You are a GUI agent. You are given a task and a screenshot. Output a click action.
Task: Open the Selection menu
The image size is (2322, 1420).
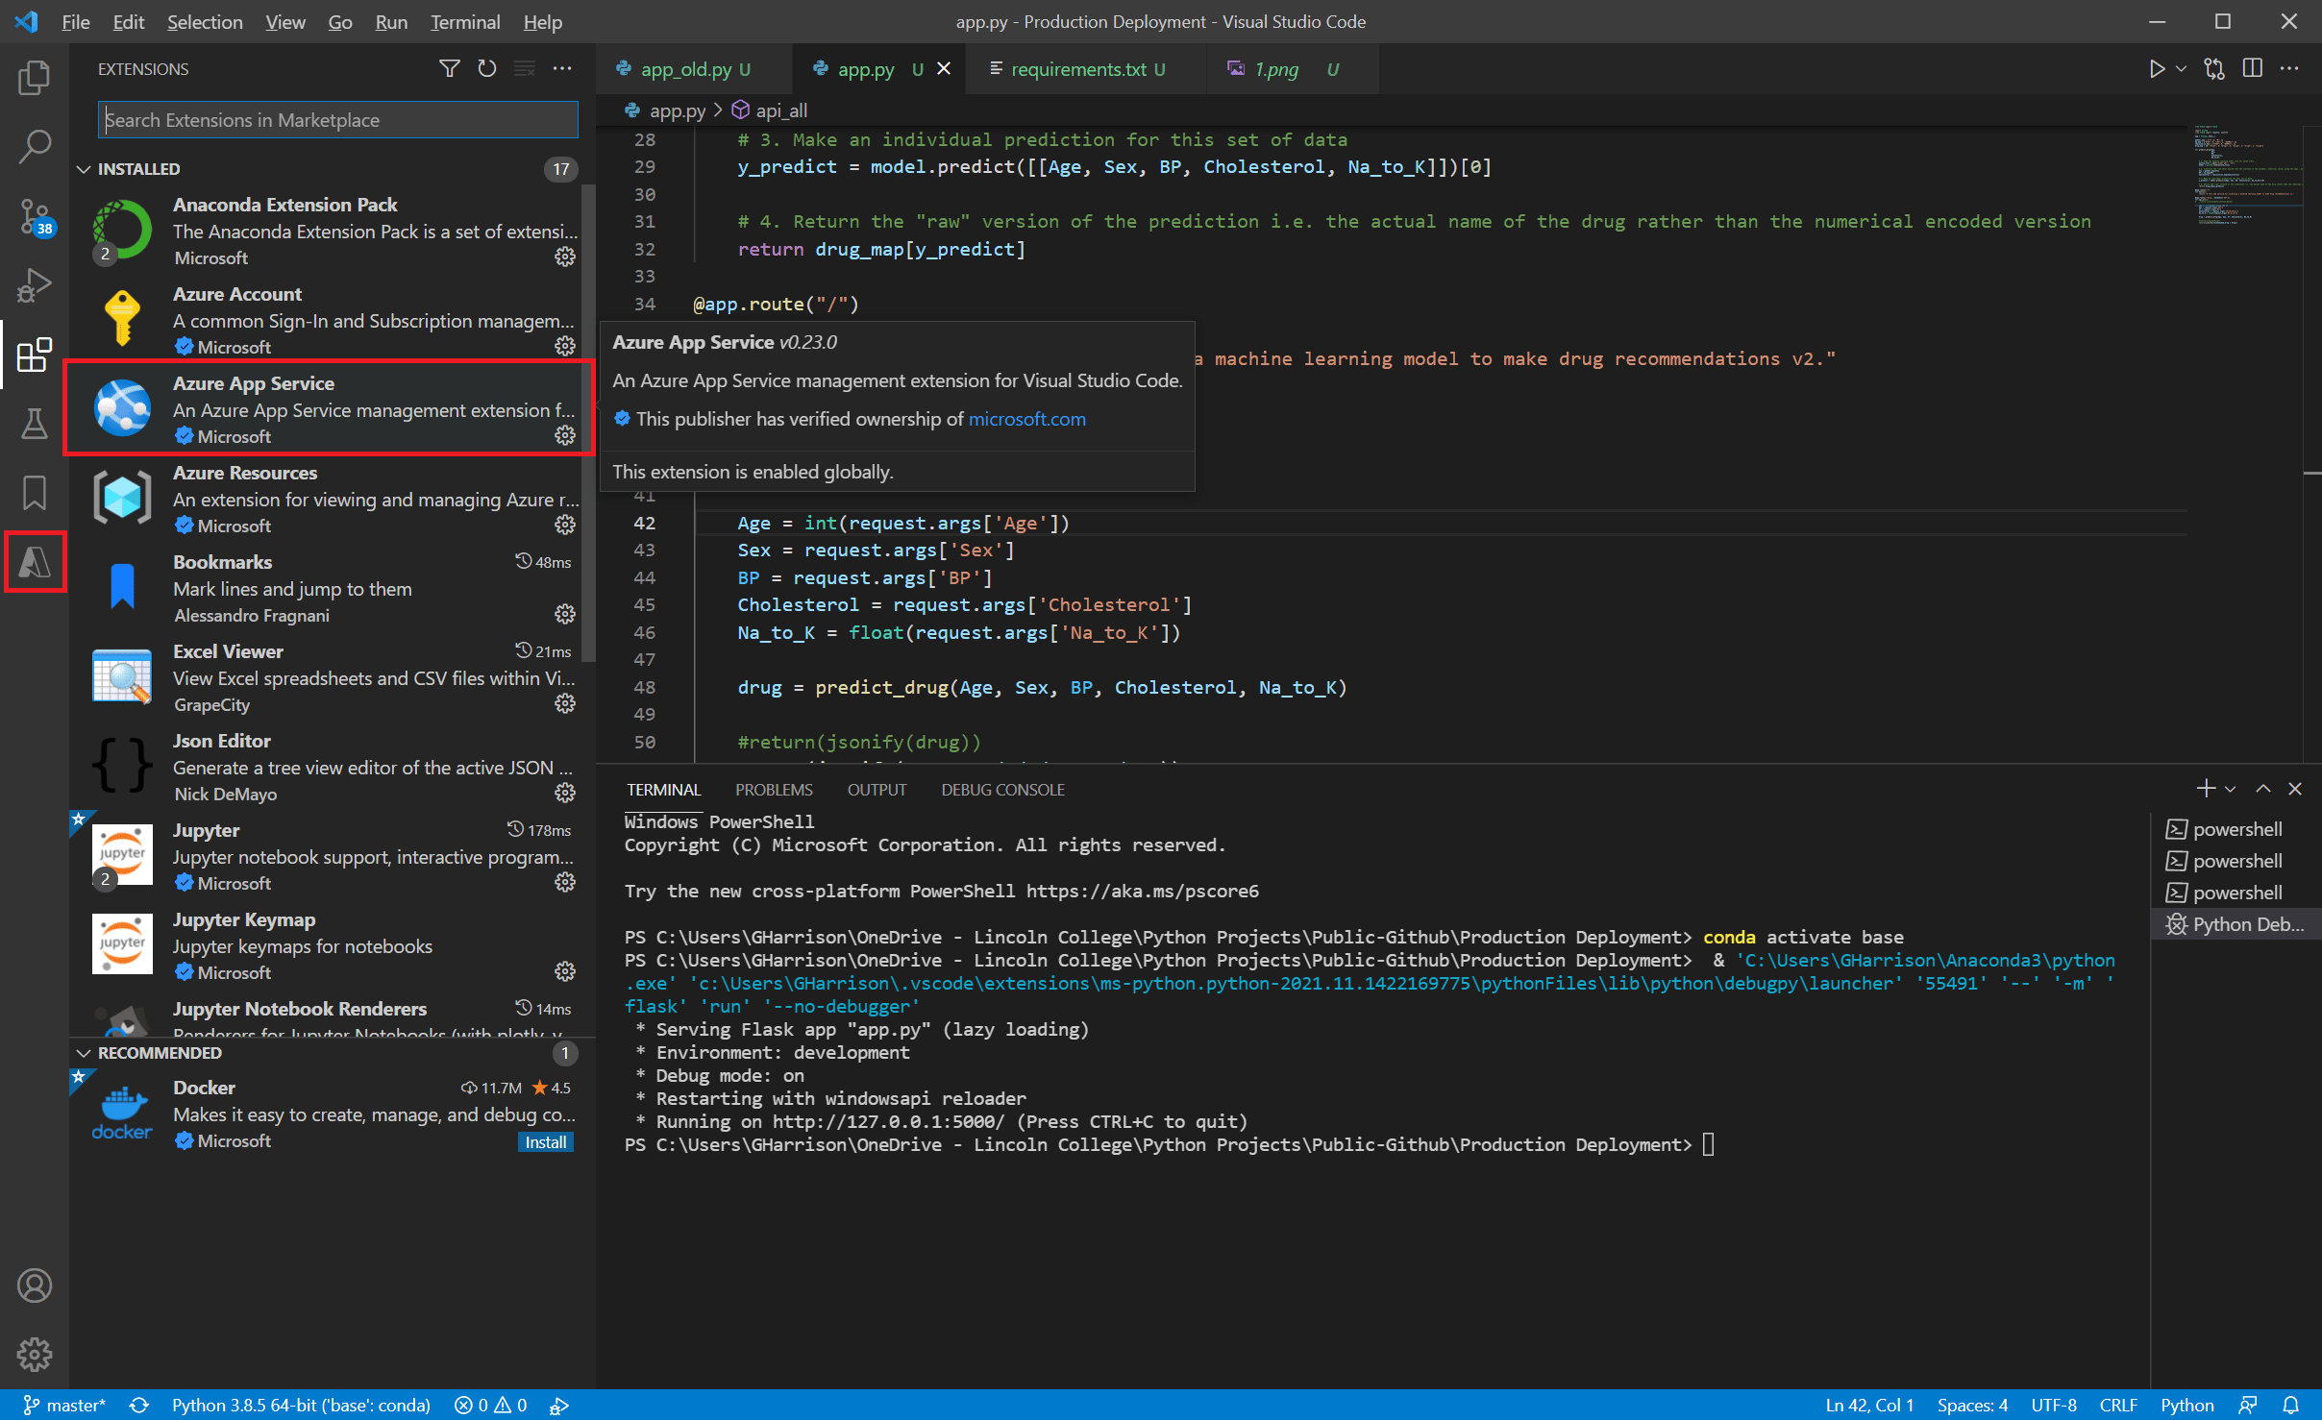pyautogui.click(x=205, y=22)
